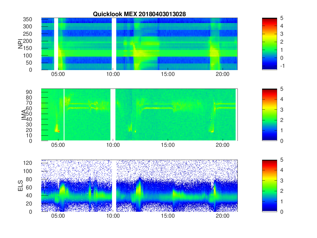
Task: Click the IMA spectrogram plot area
Action: click(x=139, y=115)
